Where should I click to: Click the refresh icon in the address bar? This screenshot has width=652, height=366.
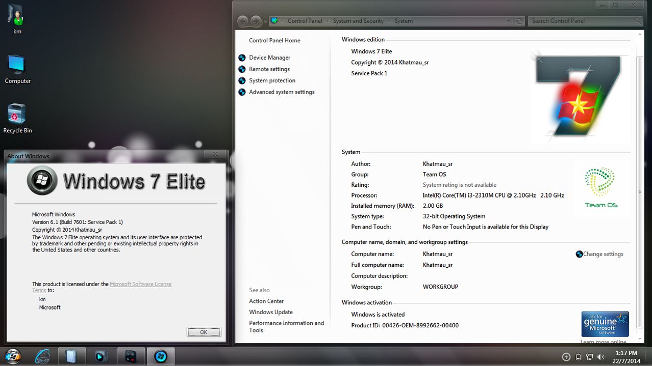click(x=519, y=21)
